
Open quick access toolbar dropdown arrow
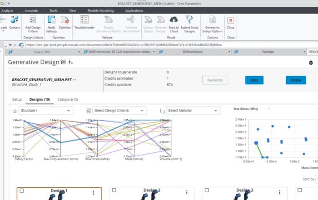(x=9, y=4)
